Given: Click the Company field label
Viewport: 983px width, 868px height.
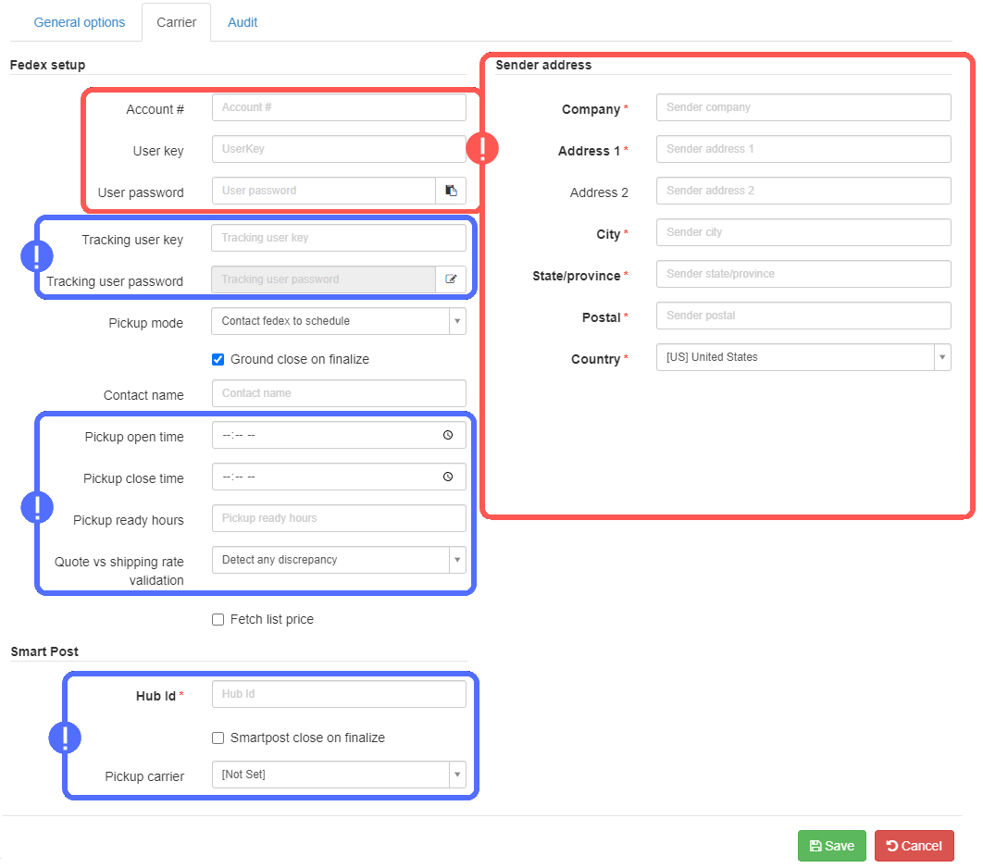Looking at the screenshot, I should [x=591, y=110].
